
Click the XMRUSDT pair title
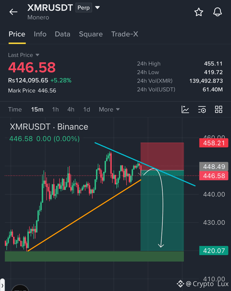(50, 8)
